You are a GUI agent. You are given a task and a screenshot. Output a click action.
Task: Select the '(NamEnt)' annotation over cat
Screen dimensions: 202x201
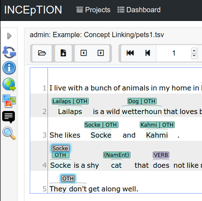117,155
